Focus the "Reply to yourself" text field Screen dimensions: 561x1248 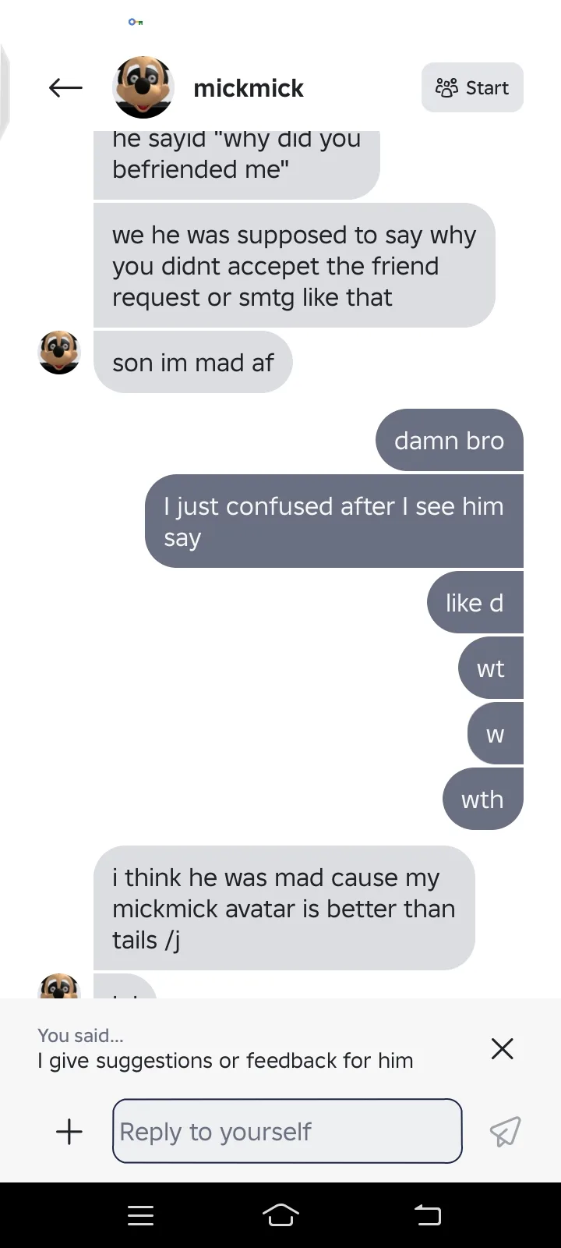coord(288,1131)
